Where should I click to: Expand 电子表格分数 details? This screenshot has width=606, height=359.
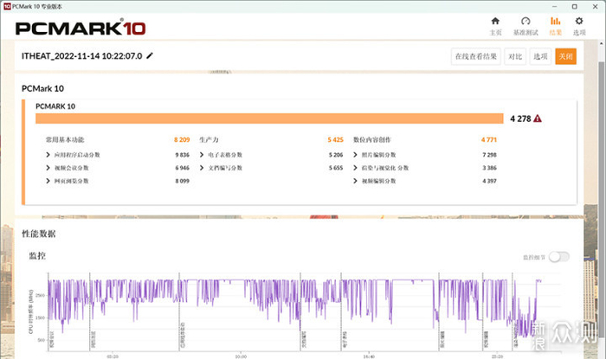click(203, 155)
